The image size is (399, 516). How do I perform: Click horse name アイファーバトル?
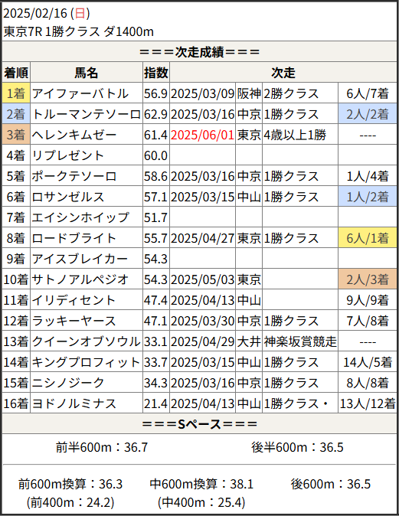click(80, 94)
